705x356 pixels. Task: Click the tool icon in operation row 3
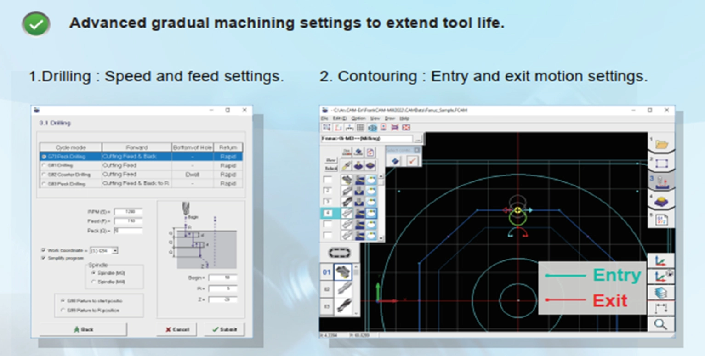pyautogui.click(x=347, y=202)
